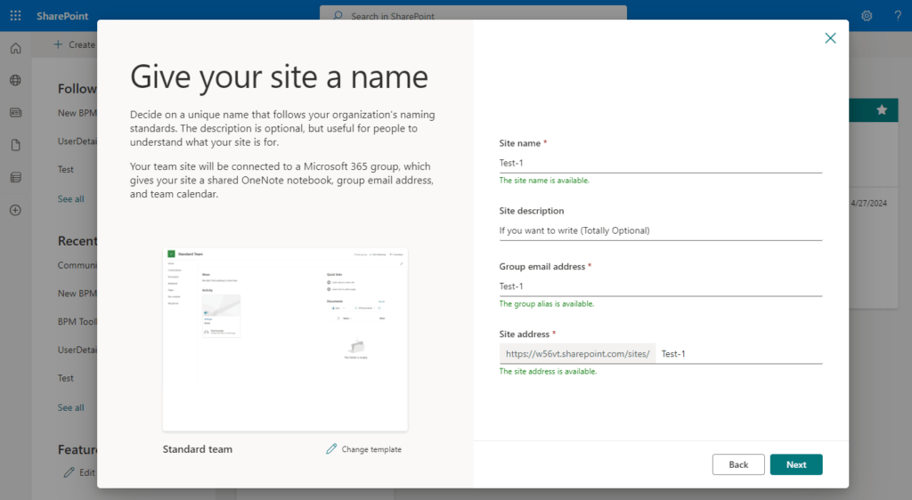Click the Standard team template preview thumbnail
This screenshot has height=500, width=912.
coord(285,340)
